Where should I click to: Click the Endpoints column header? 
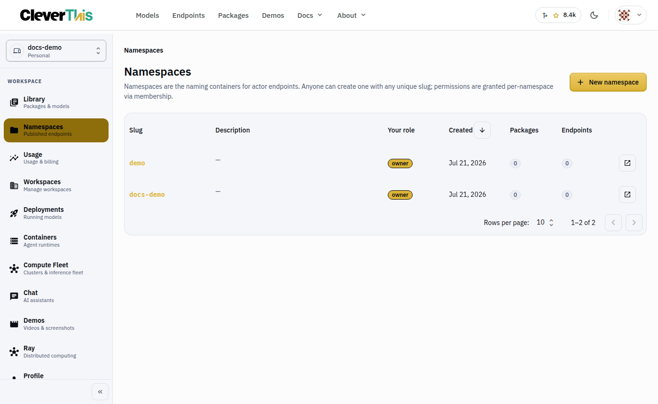pos(577,130)
